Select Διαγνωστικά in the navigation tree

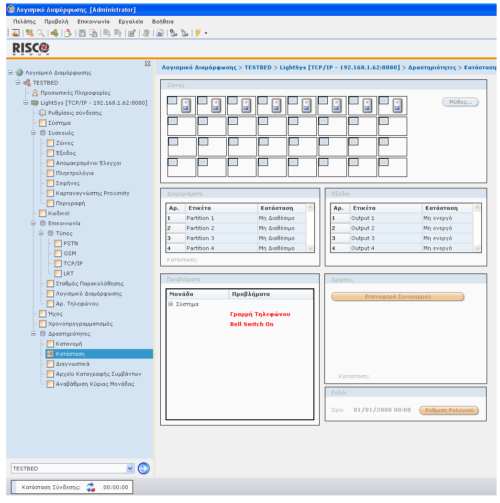click(72, 364)
